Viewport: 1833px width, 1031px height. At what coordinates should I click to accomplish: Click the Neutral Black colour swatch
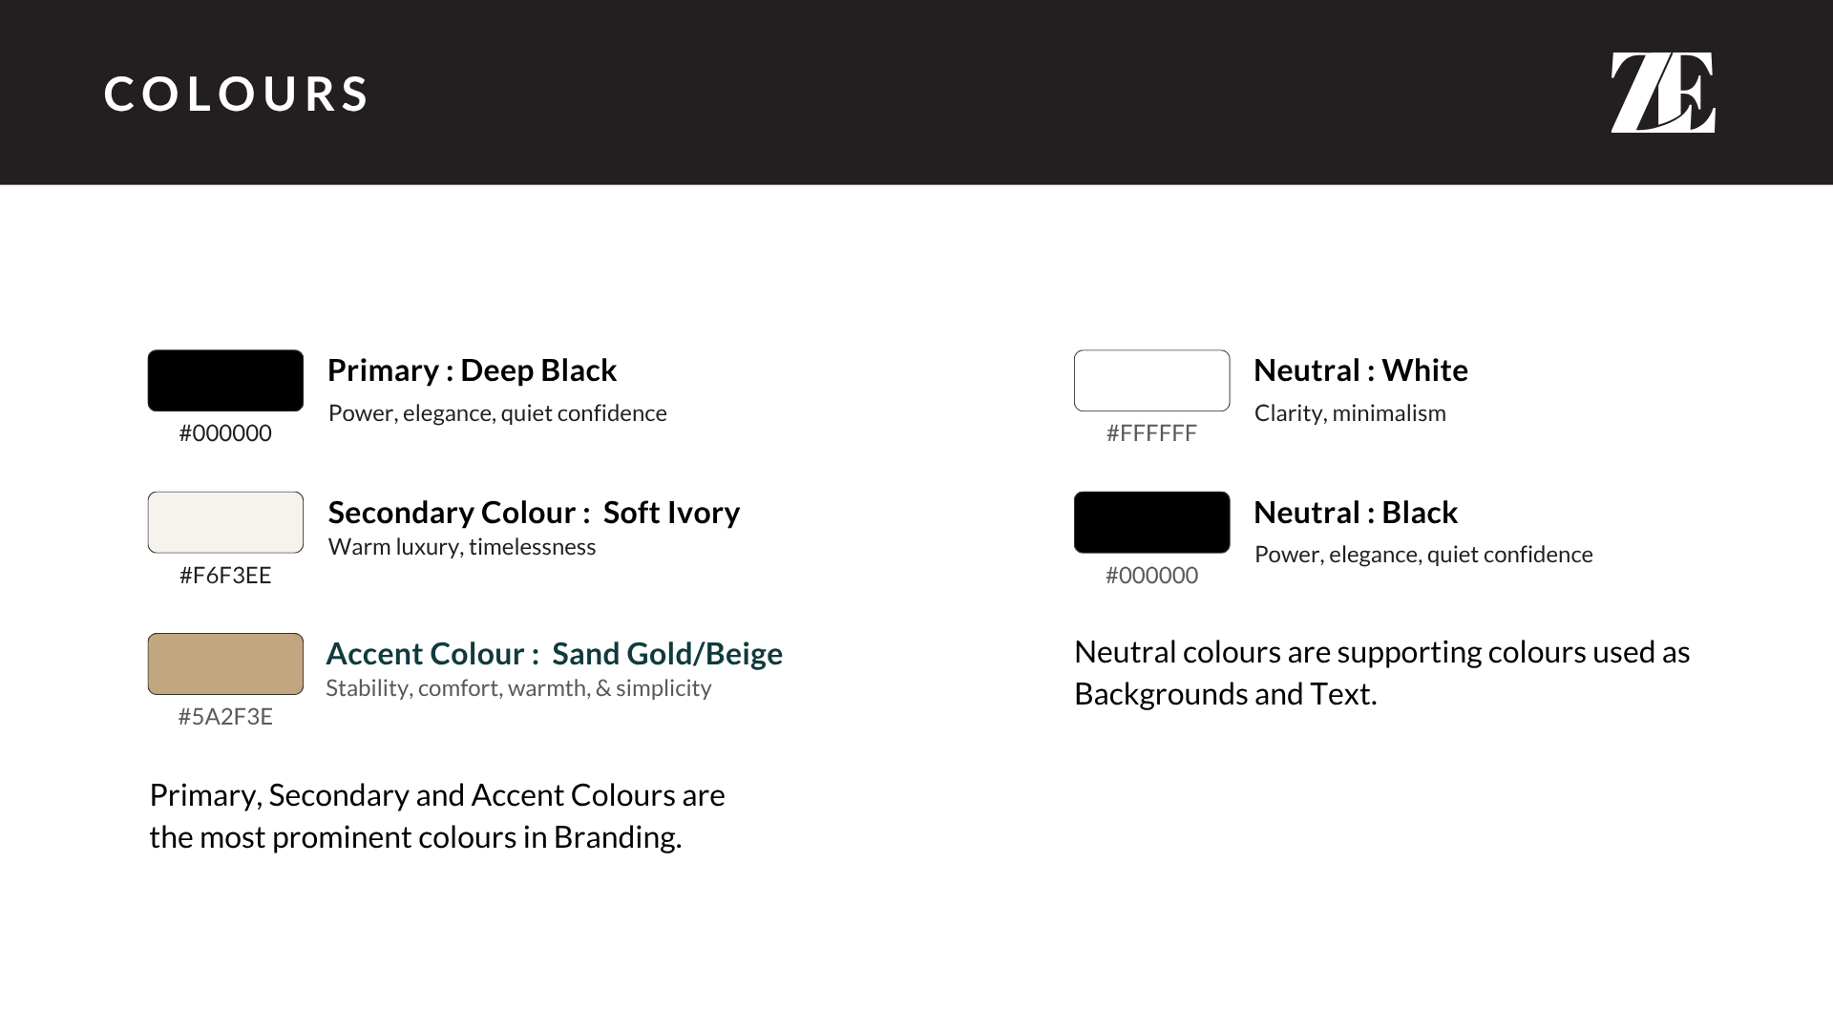[x=1151, y=522]
